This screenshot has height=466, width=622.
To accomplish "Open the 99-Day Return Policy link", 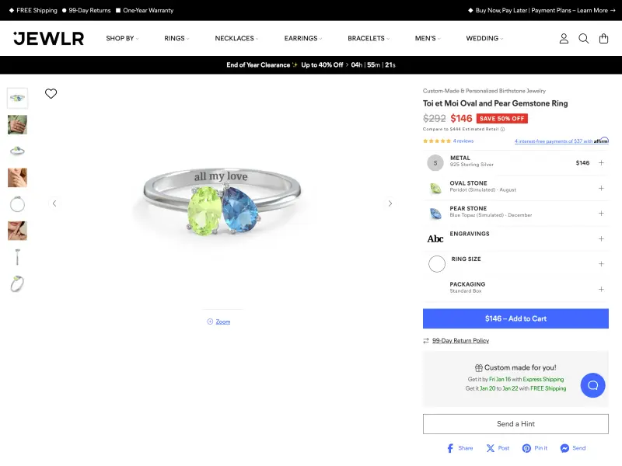I will click(x=460, y=341).
